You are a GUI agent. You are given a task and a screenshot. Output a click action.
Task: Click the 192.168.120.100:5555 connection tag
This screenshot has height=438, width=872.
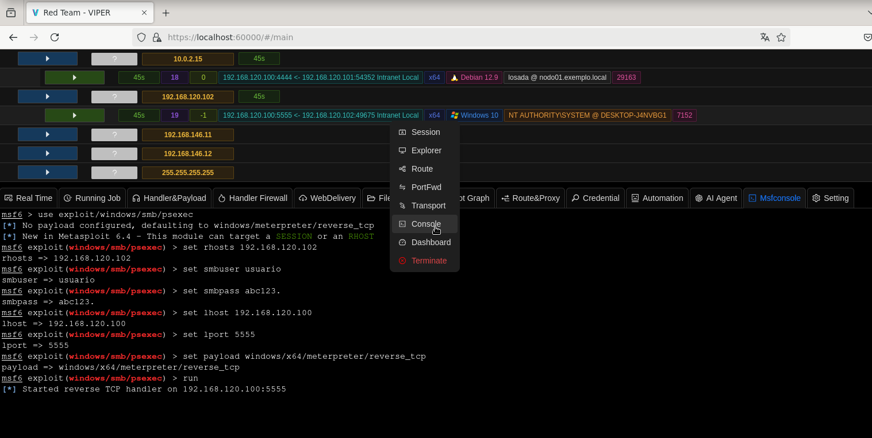click(321, 115)
